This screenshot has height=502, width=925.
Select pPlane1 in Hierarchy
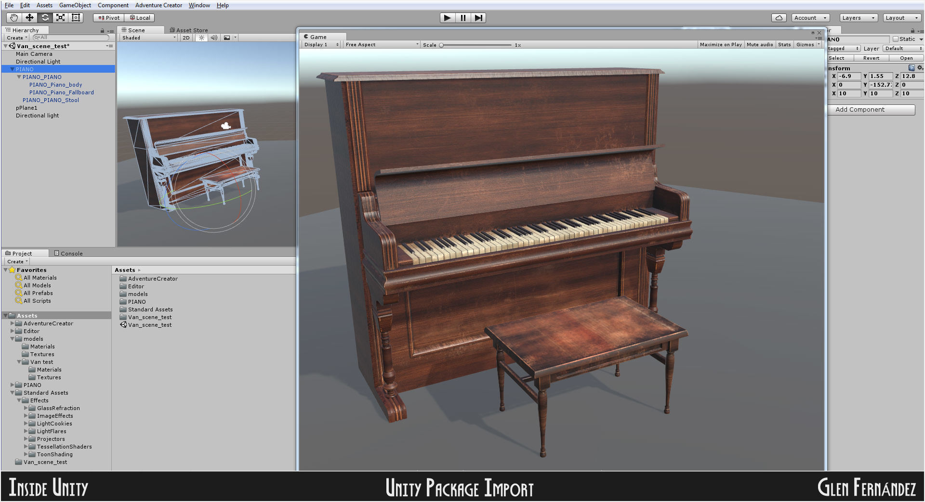click(26, 108)
